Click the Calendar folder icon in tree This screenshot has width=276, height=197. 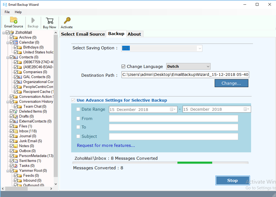pyautogui.click(x=16, y=42)
